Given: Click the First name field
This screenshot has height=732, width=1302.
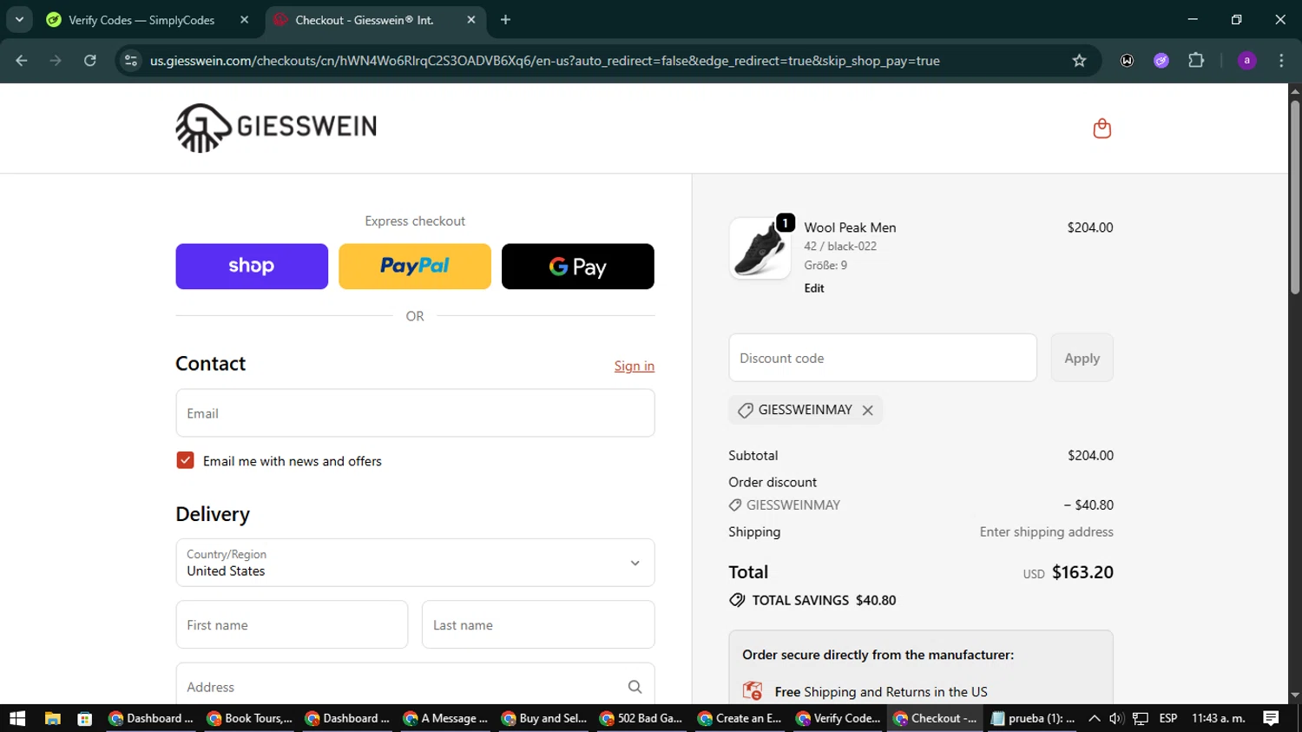Looking at the screenshot, I should (x=292, y=624).
